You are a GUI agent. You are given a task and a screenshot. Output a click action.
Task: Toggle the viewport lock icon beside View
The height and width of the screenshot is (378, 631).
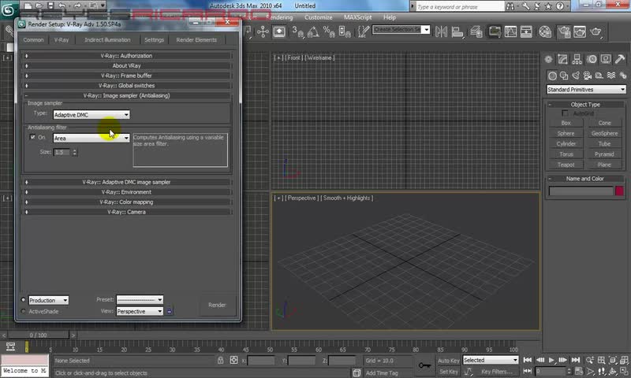pyautogui.click(x=170, y=311)
